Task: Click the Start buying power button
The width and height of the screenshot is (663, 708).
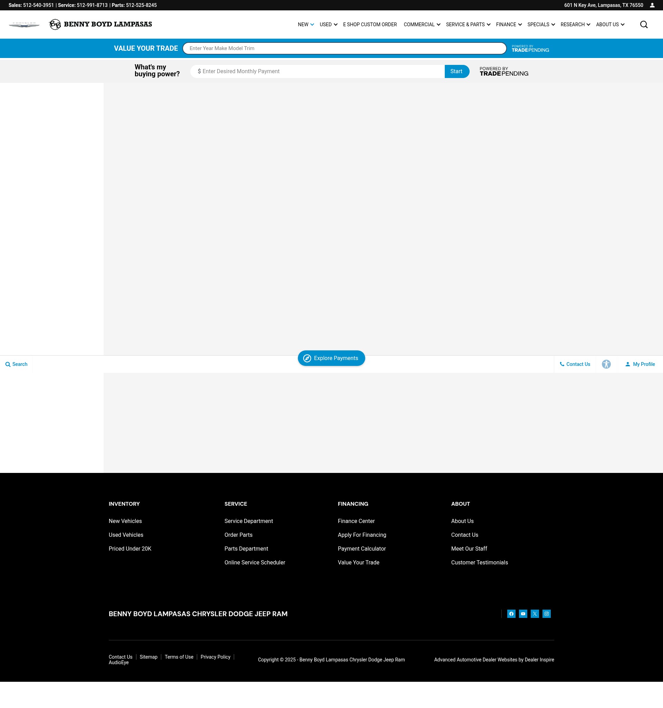Action: 457,71
